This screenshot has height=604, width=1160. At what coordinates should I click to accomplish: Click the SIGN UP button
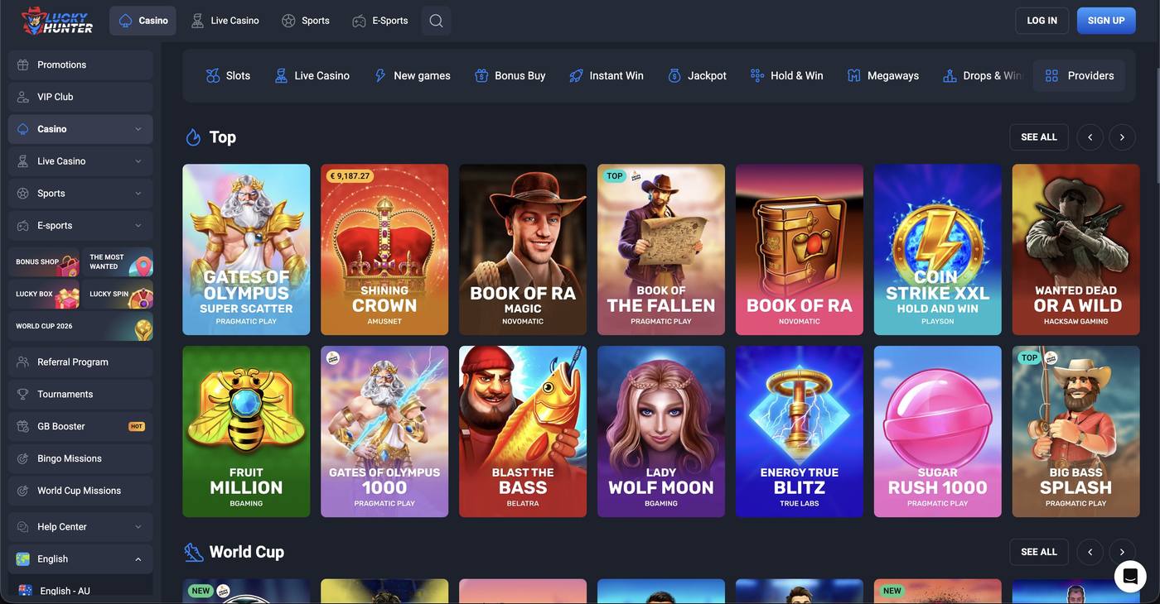[x=1106, y=21]
